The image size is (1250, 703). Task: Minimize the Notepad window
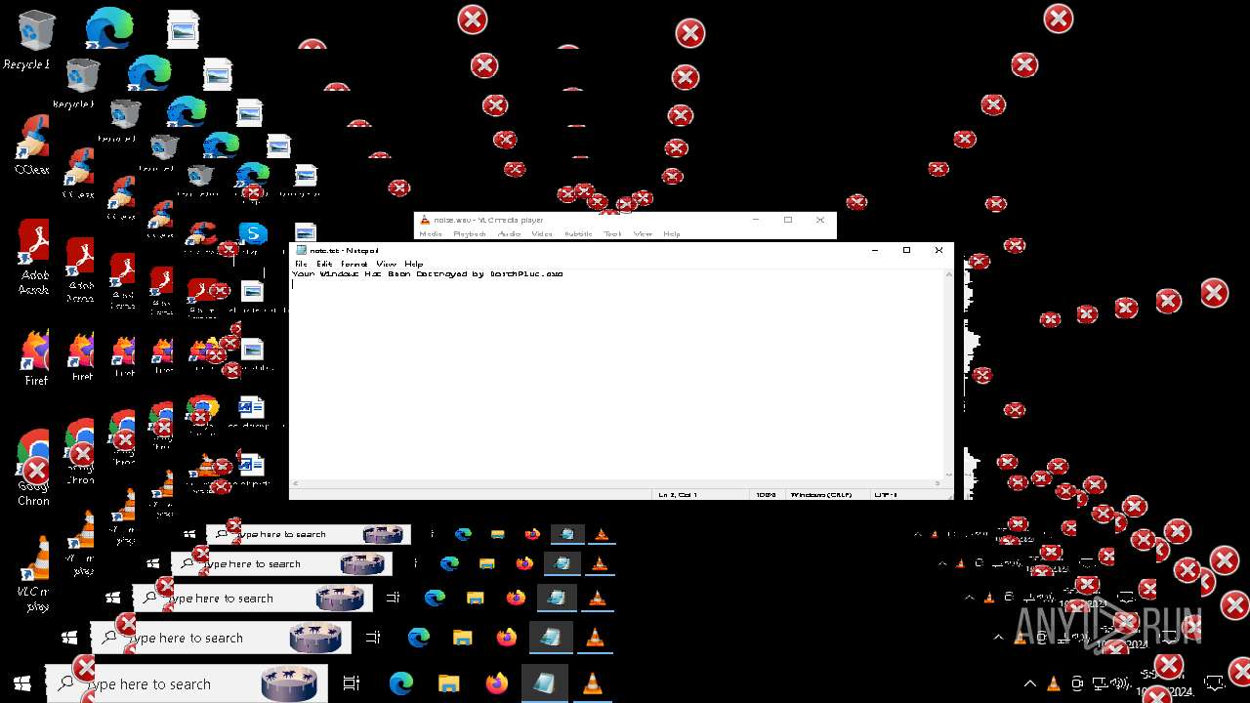[x=875, y=250]
